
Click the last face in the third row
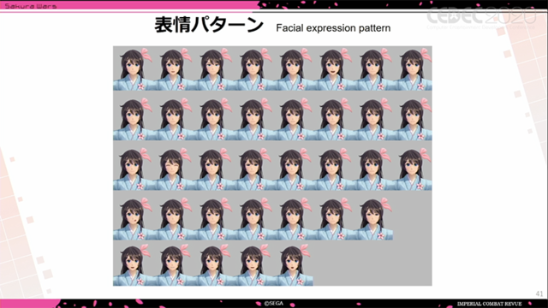pos(412,169)
